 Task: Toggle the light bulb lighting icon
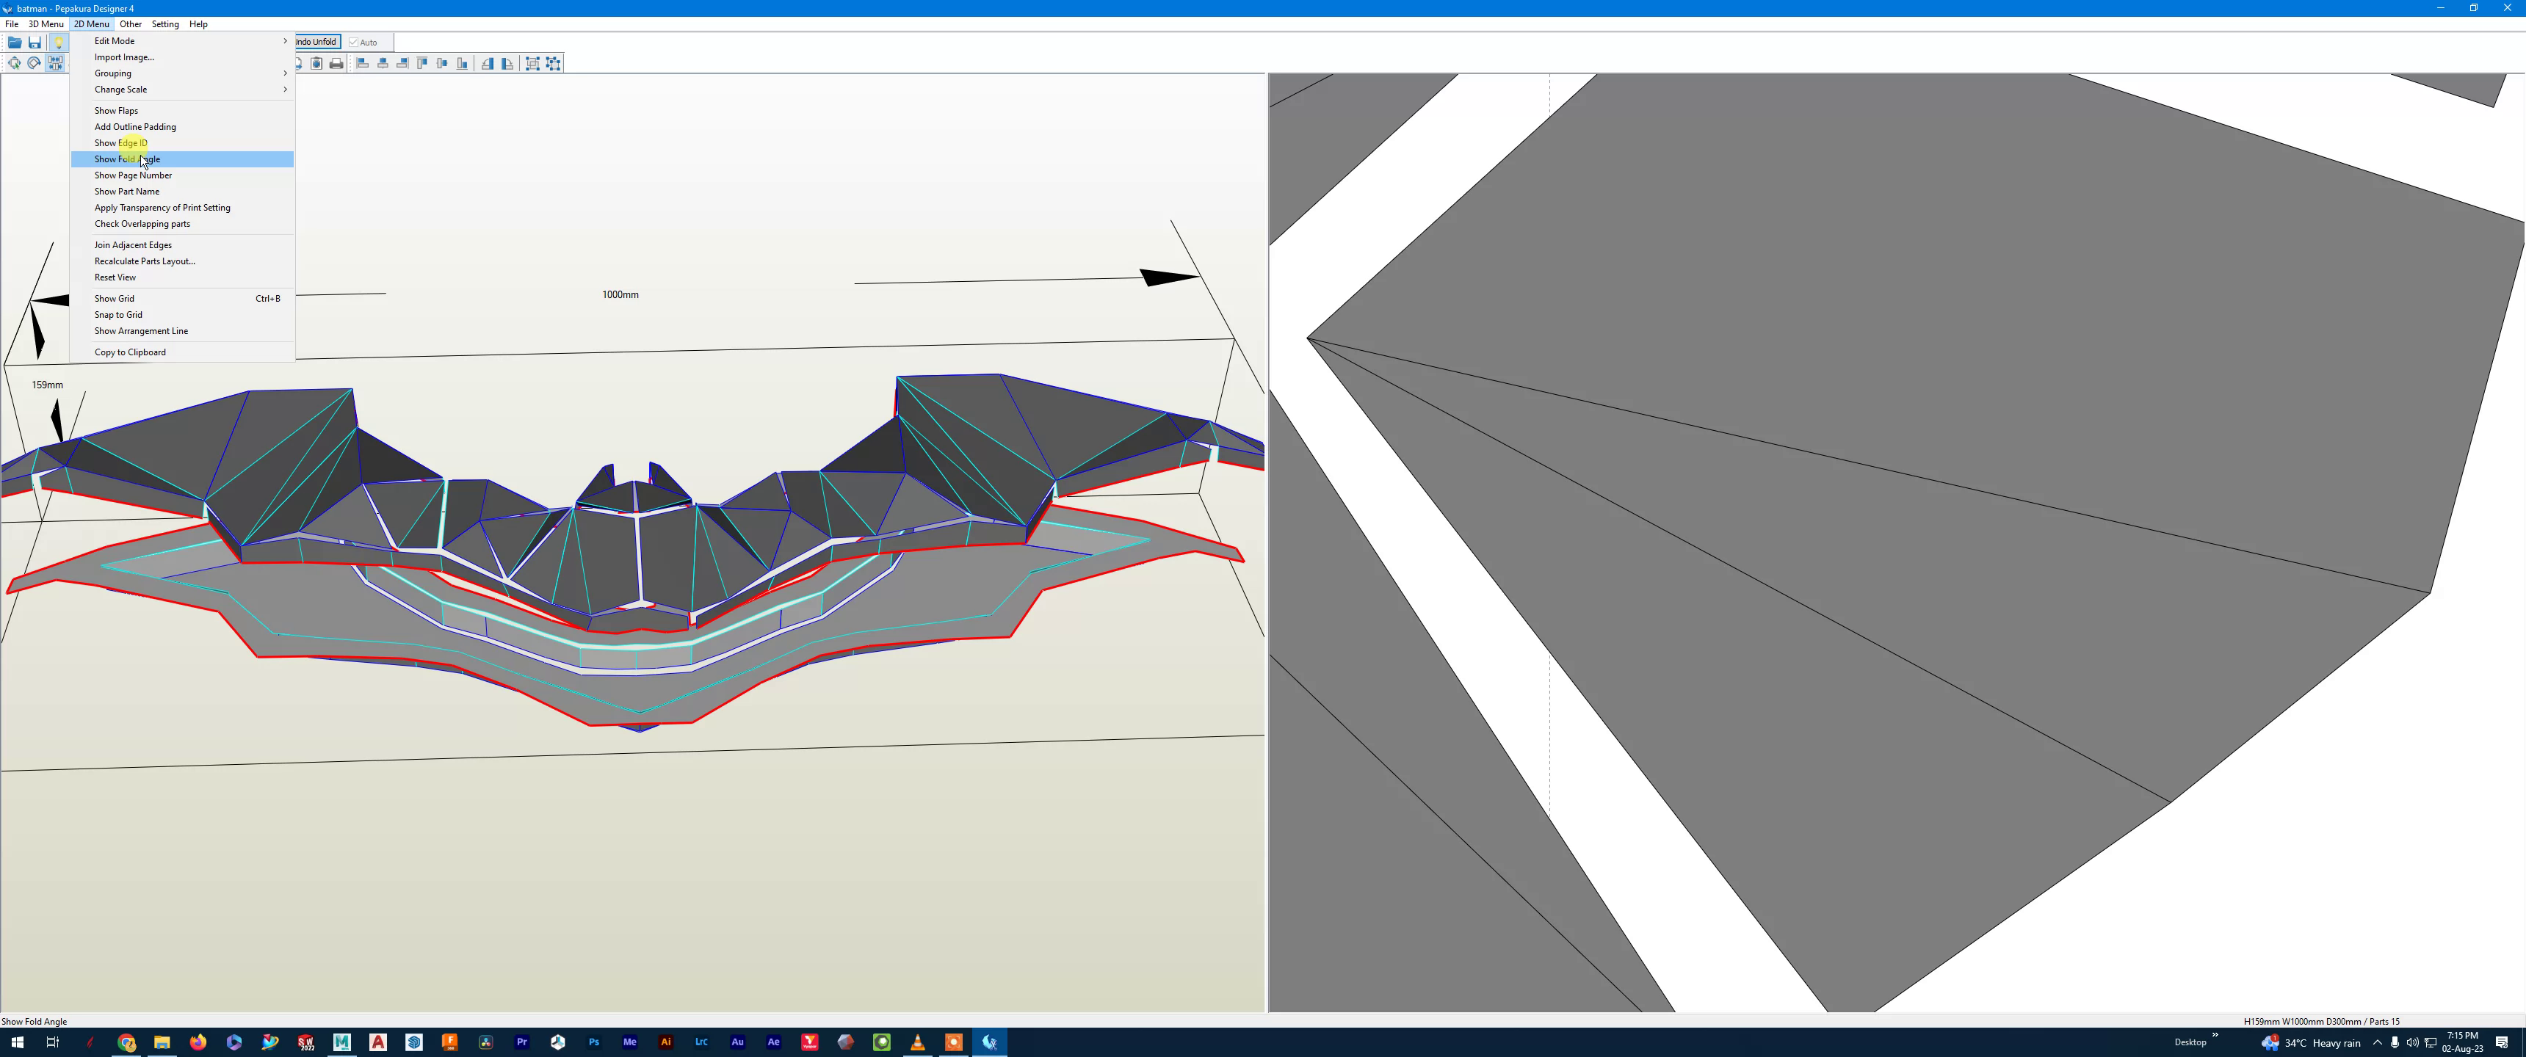pyautogui.click(x=59, y=42)
